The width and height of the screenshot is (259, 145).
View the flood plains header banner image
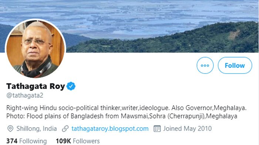click(129, 26)
